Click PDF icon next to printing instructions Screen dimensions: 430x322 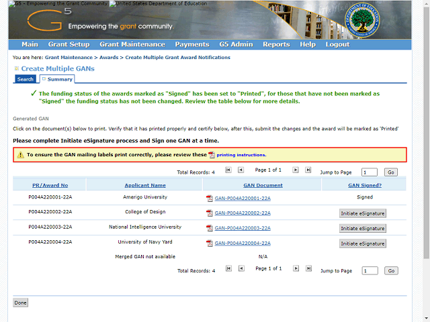tap(212, 155)
